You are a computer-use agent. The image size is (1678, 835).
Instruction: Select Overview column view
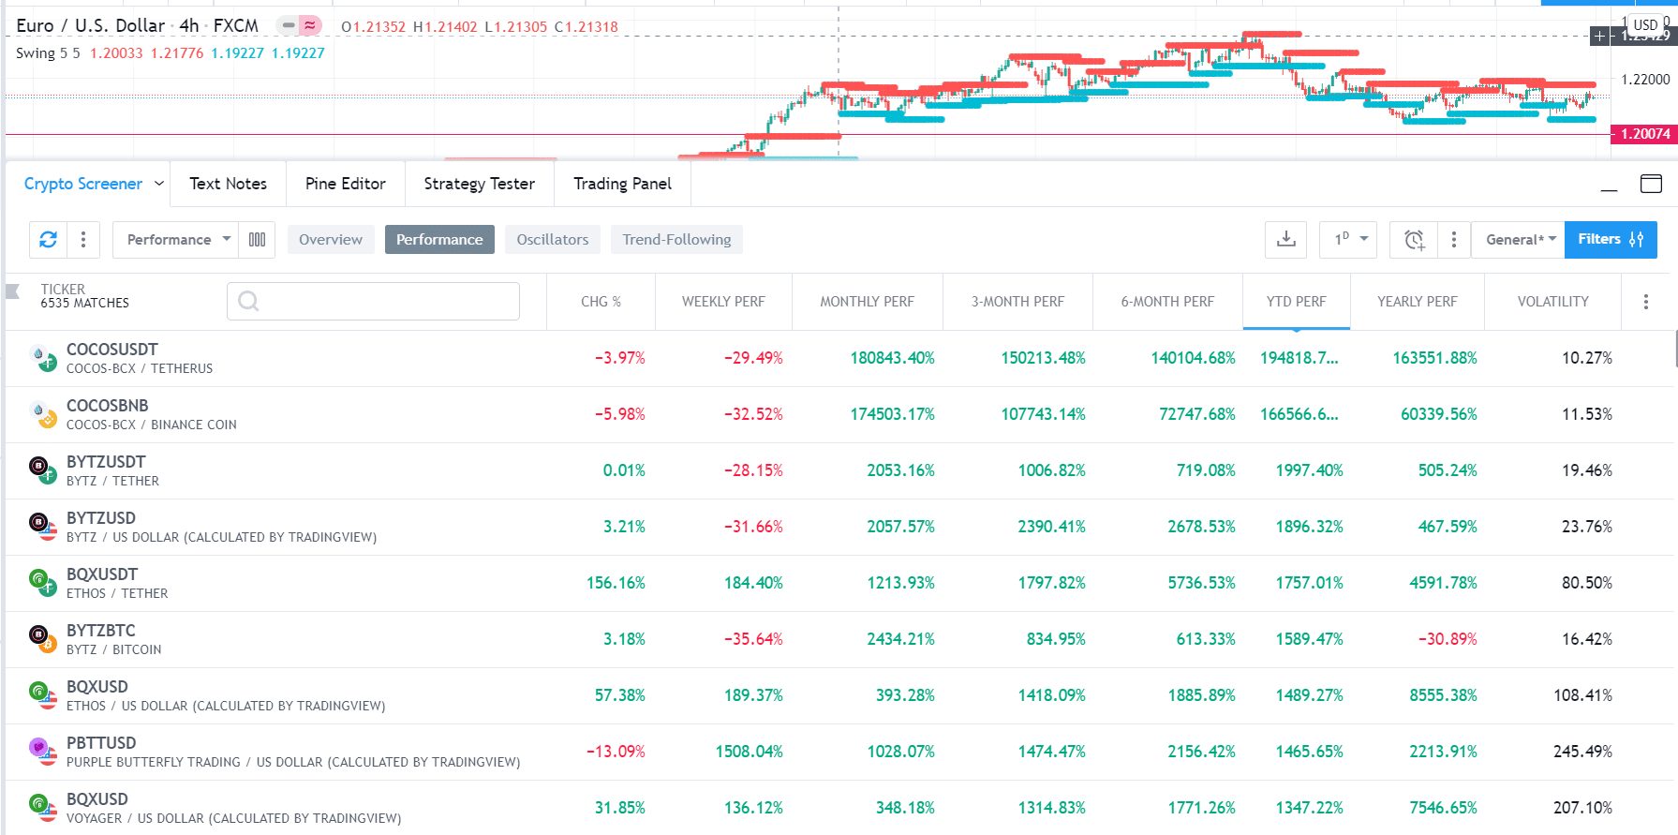[x=331, y=240]
